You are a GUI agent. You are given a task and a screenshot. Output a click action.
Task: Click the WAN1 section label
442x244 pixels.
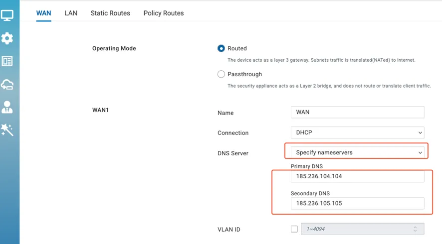pos(101,110)
